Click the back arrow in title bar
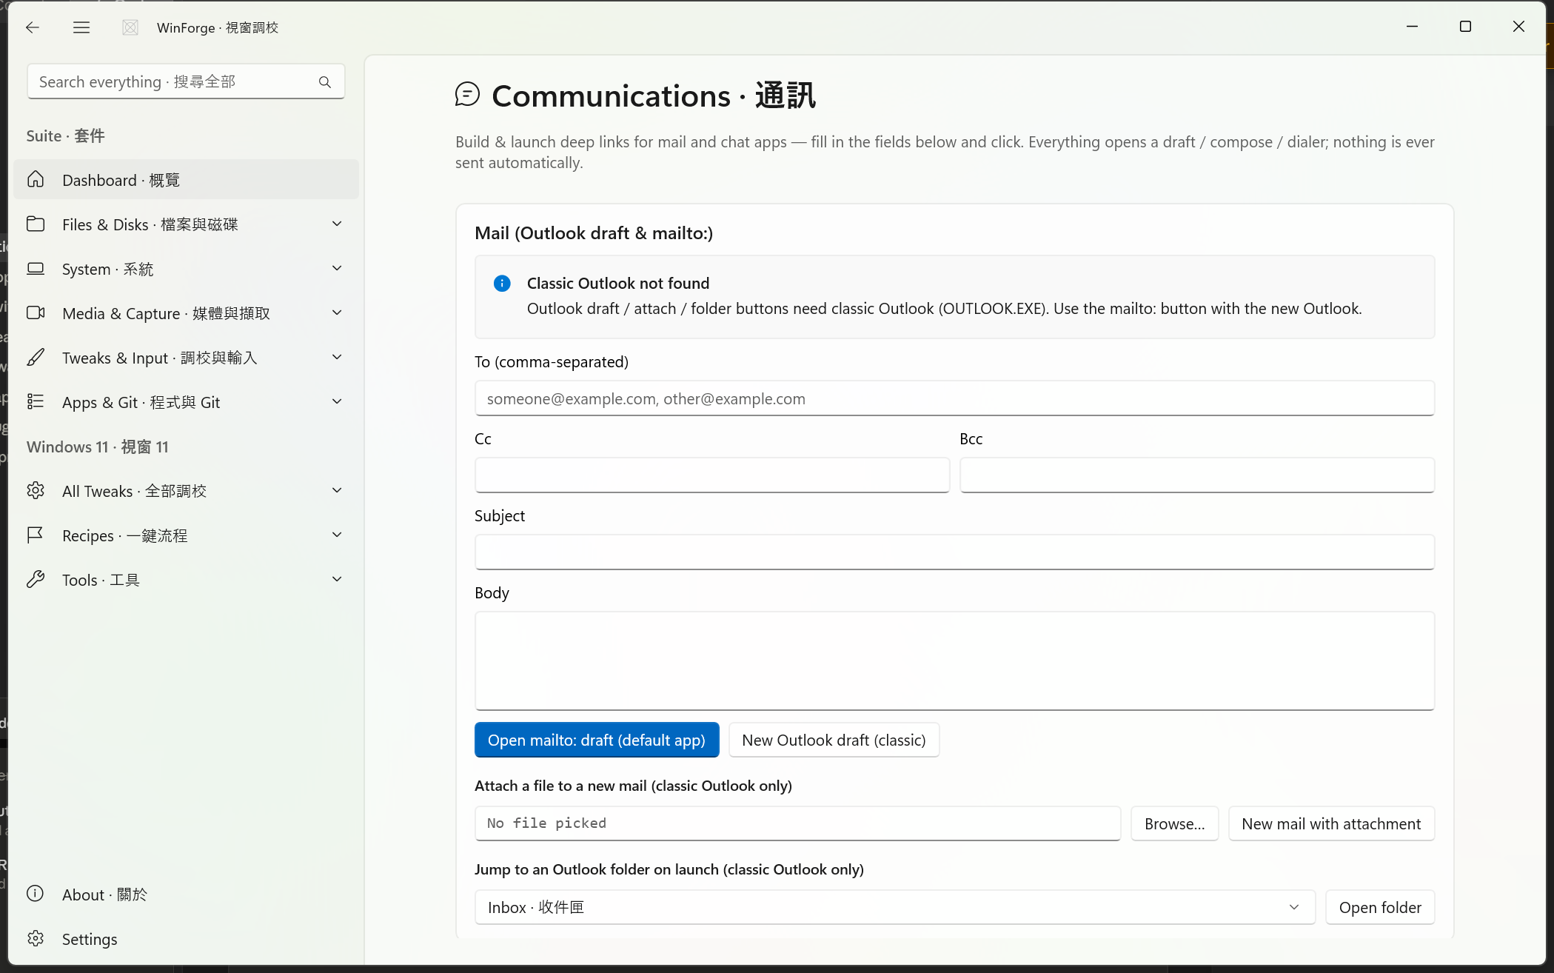1554x973 pixels. 32,27
